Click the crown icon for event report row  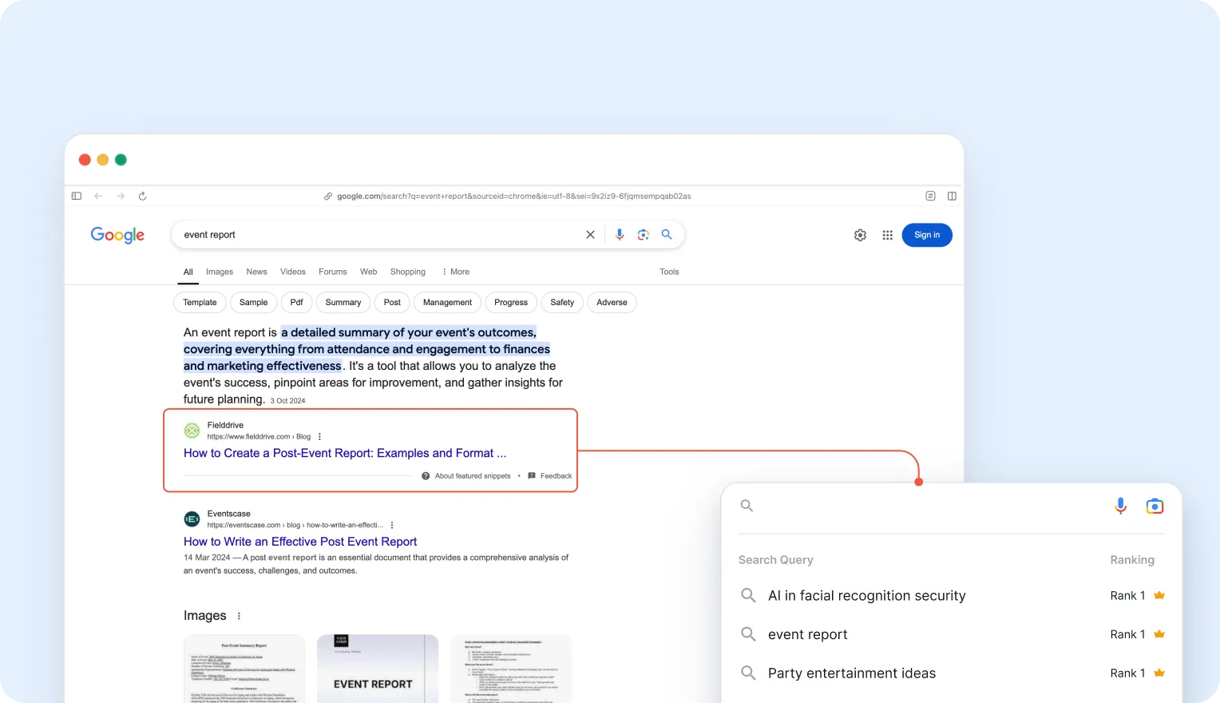tap(1159, 634)
